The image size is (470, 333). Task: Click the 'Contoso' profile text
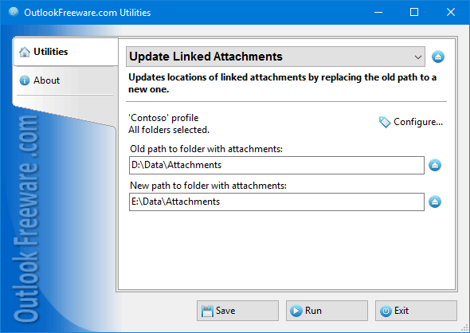click(163, 118)
